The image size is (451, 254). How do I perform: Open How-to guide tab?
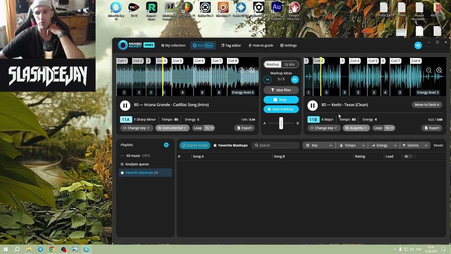pyautogui.click(x=261, y=46)
